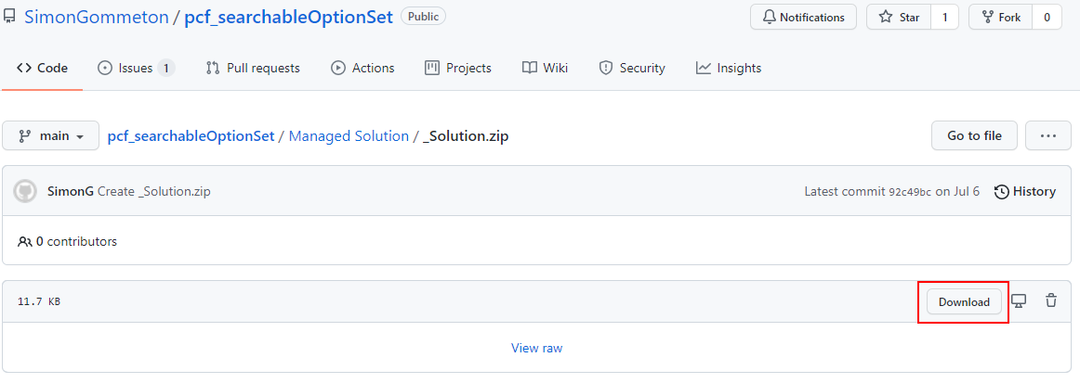Click SimonG's avatar thumbnail
Viewport: 1080px width, 383px height.
25,191
